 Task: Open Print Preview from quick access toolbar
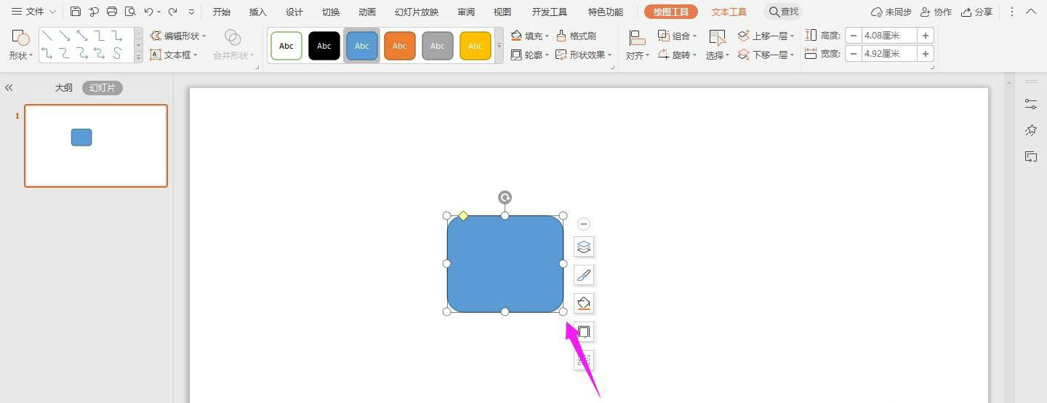tap(130, 12)
